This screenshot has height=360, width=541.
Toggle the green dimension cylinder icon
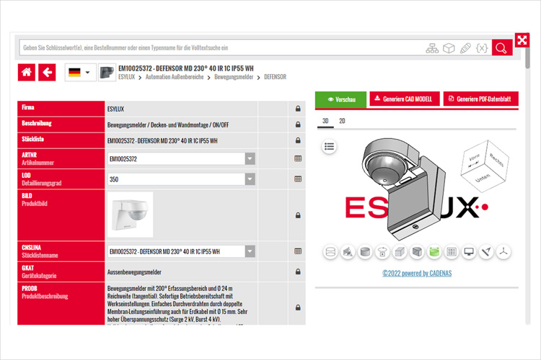click(x=434, y=252)
